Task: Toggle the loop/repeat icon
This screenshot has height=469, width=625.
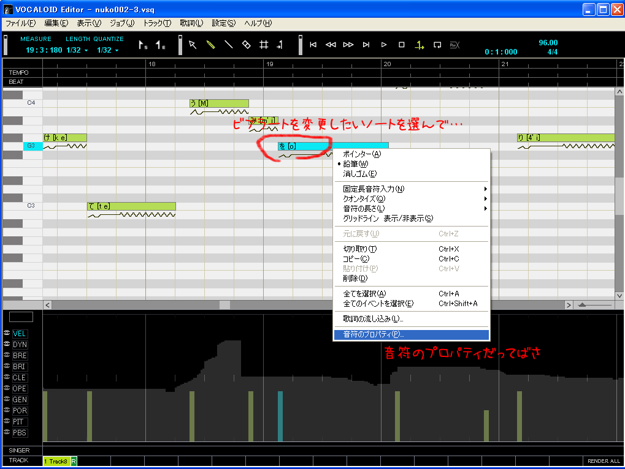Action: point(437,45)
